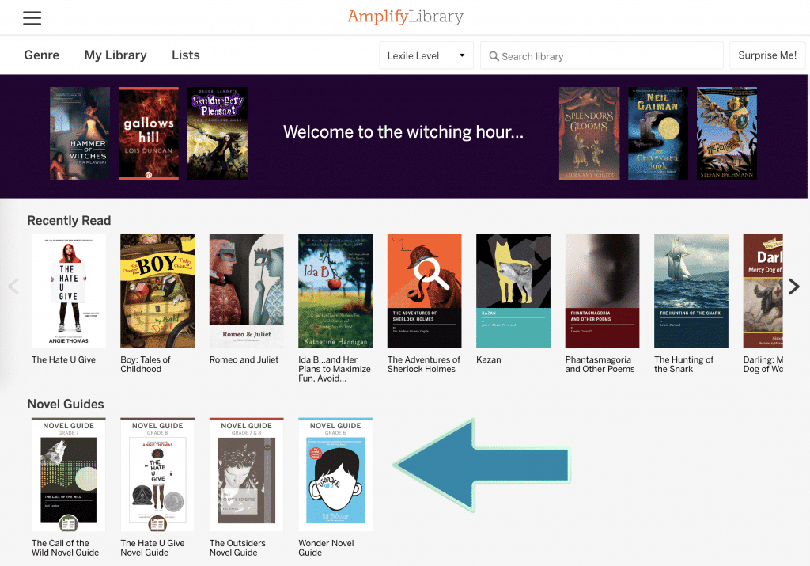Click 'Romeo and Juliet' title text
Screen dimensions: 810x566
click(244, 359)
